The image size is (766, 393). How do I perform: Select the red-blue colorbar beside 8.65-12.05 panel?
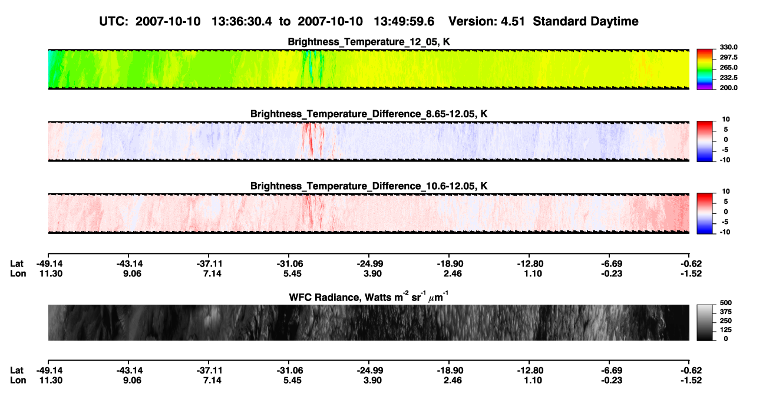(x=704, y=141)
